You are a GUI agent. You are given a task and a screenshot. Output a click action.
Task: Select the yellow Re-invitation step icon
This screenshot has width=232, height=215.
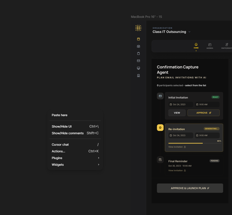(x=160, y=128)
